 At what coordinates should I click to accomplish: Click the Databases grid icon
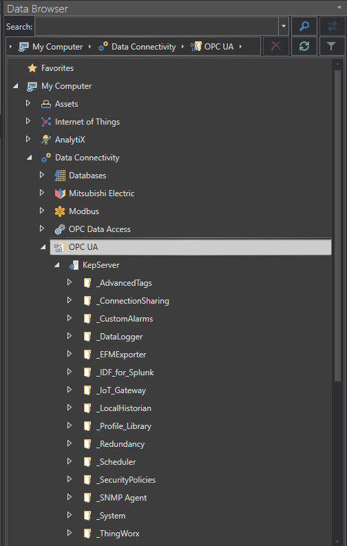pyautogui.click(x=60, y=176)
